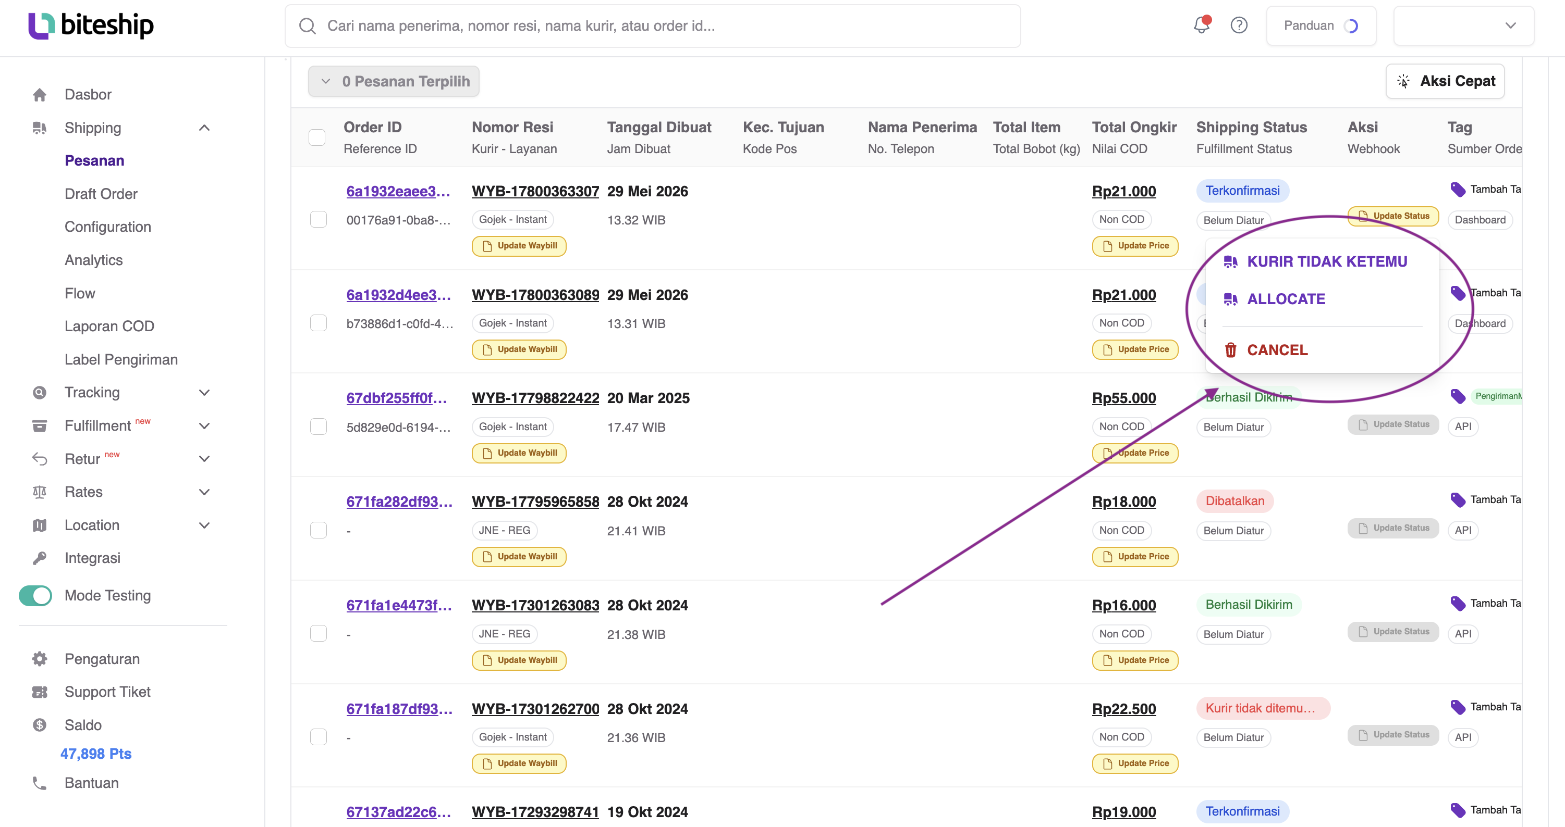
Task: Open Label Pengiriman in sidebar
Action: click(x=121, y=360)
